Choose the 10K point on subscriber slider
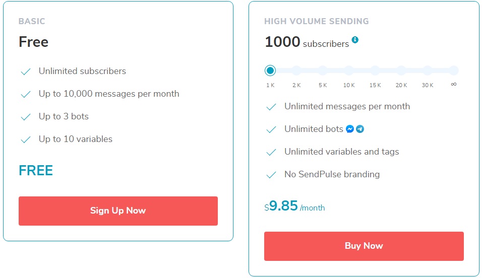The image size is (482, 278). [x=349, y=71]
